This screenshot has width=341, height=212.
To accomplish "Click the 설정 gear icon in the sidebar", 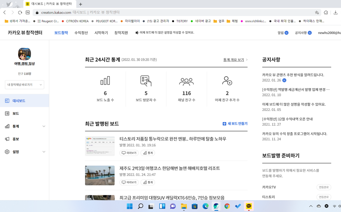I will (x=7, y=152).
